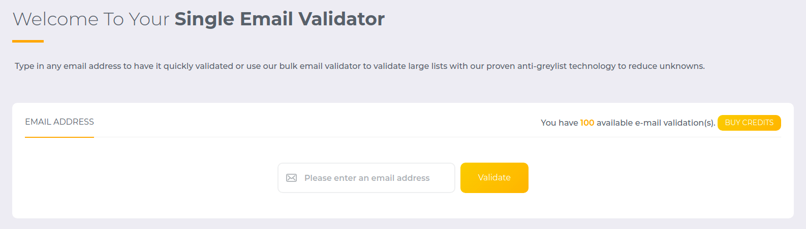
Task: Click empty white card area left of input
Action: (x=147, y=178)
